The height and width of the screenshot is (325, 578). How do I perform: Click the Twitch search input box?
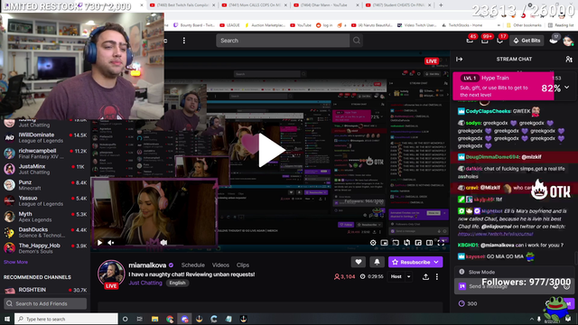[283, 41]
